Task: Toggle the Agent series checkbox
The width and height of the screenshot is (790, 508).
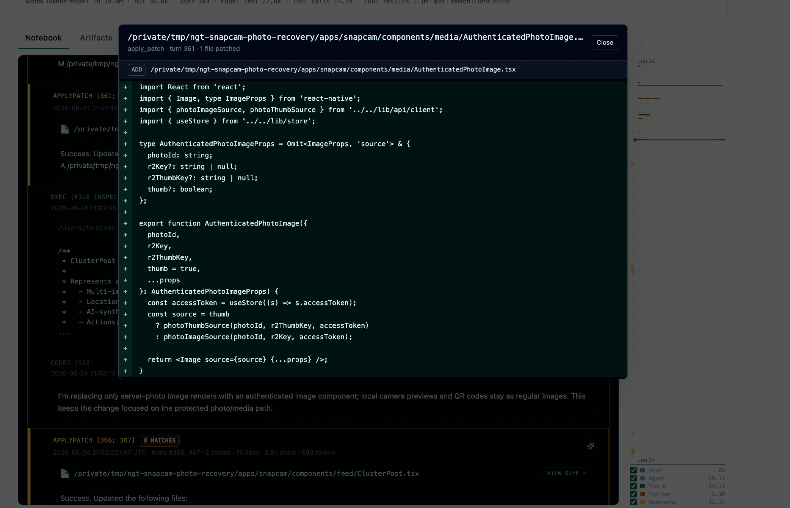Action: pyautogui.click(x=633, y=478)
